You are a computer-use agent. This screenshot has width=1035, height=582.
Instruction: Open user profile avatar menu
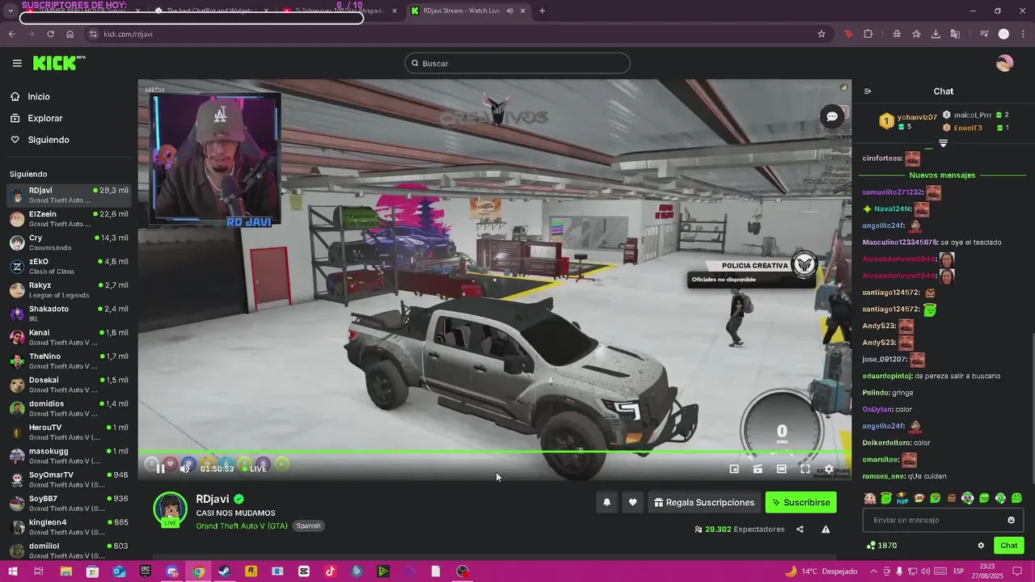click(1004, 63)
